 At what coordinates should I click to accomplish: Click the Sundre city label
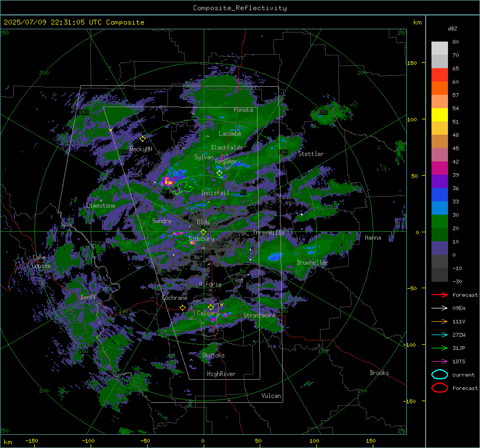coord(162,221)
